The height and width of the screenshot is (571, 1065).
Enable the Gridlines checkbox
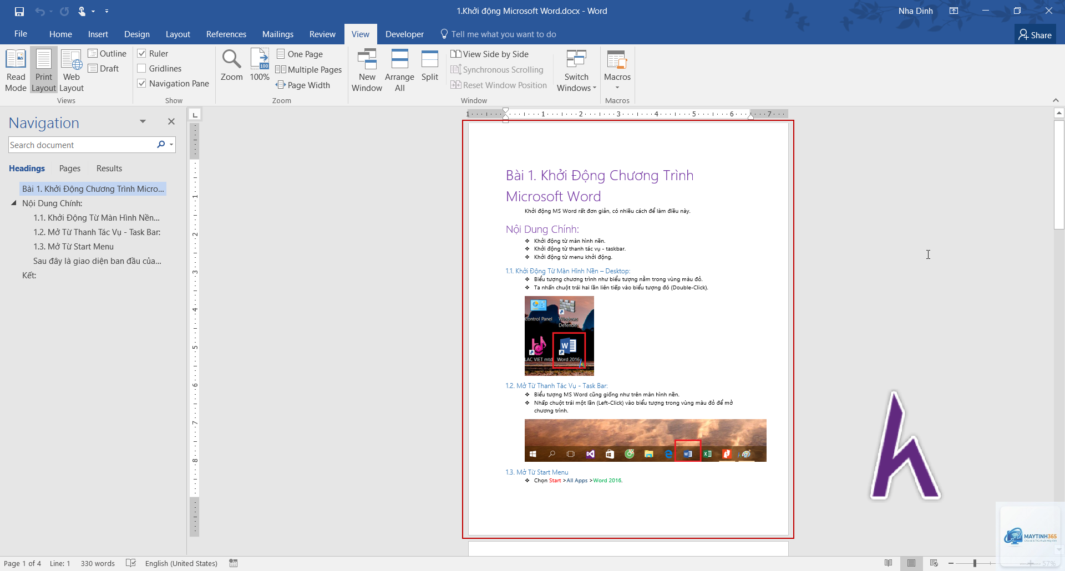point(142,69)
